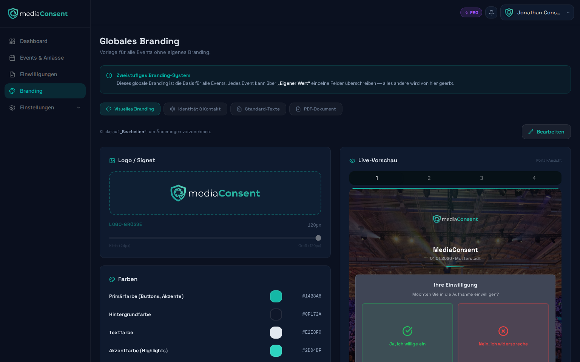This screenshot has width=580, height=362.
Task: Click the Visuelles Branding tab palette icon
Action: 109,109
